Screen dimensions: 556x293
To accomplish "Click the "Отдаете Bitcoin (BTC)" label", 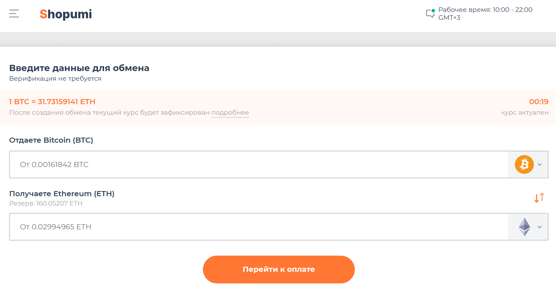I will click(x=51, y=140).
